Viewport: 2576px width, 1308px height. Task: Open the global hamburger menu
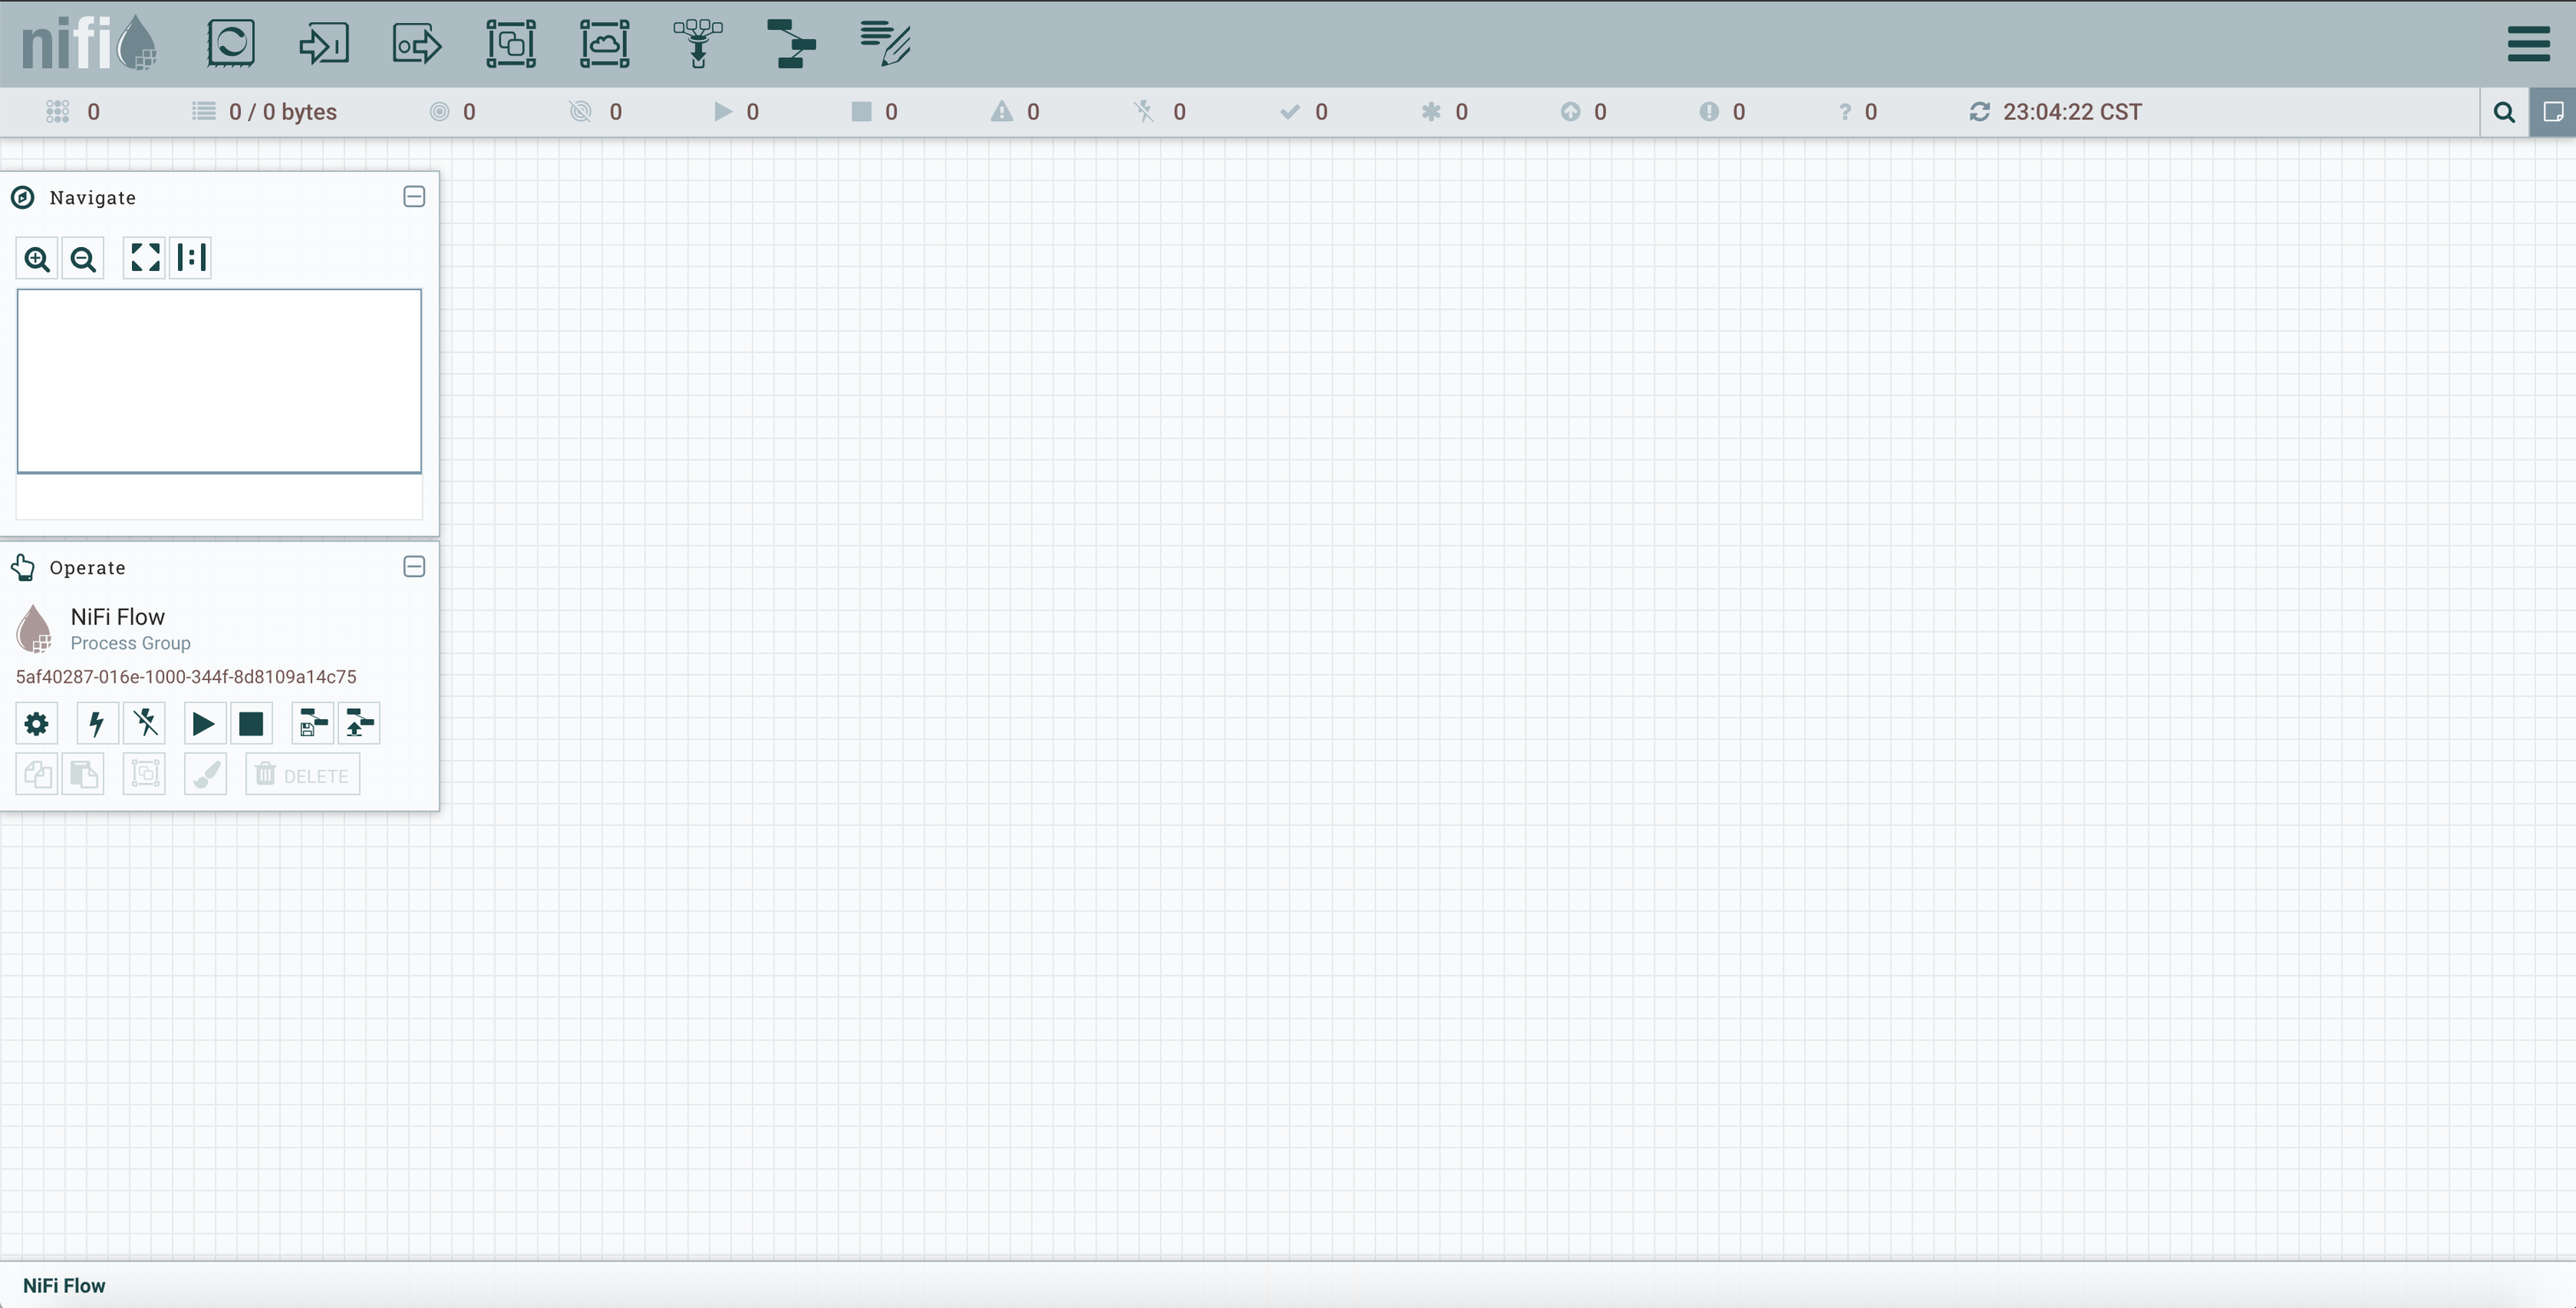click(2528, 44)
